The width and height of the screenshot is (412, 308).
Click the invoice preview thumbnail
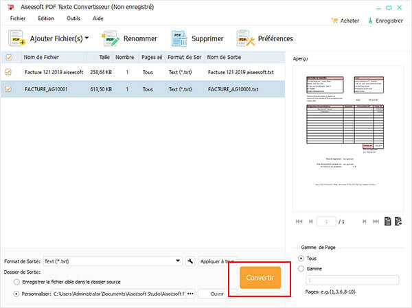tap(348, 138)
